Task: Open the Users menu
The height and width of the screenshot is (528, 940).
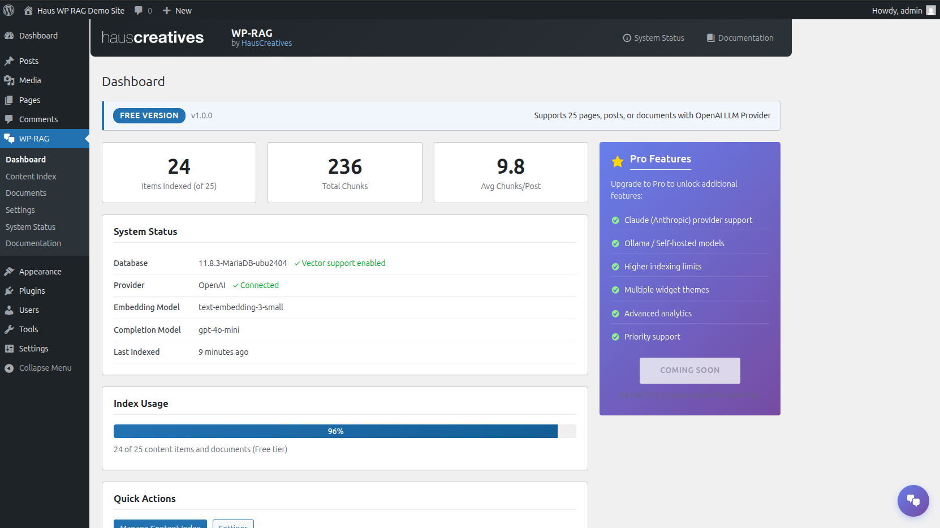Action: 45,310
